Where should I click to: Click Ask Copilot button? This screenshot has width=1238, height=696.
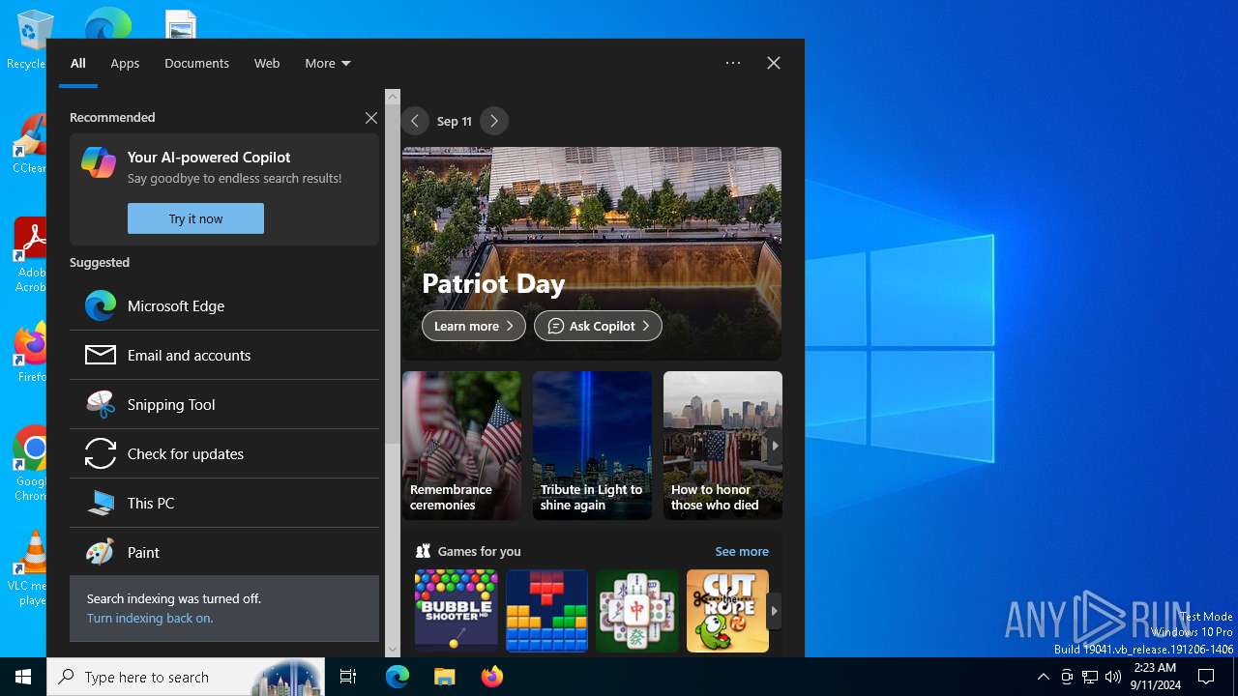tap(598, 326)
